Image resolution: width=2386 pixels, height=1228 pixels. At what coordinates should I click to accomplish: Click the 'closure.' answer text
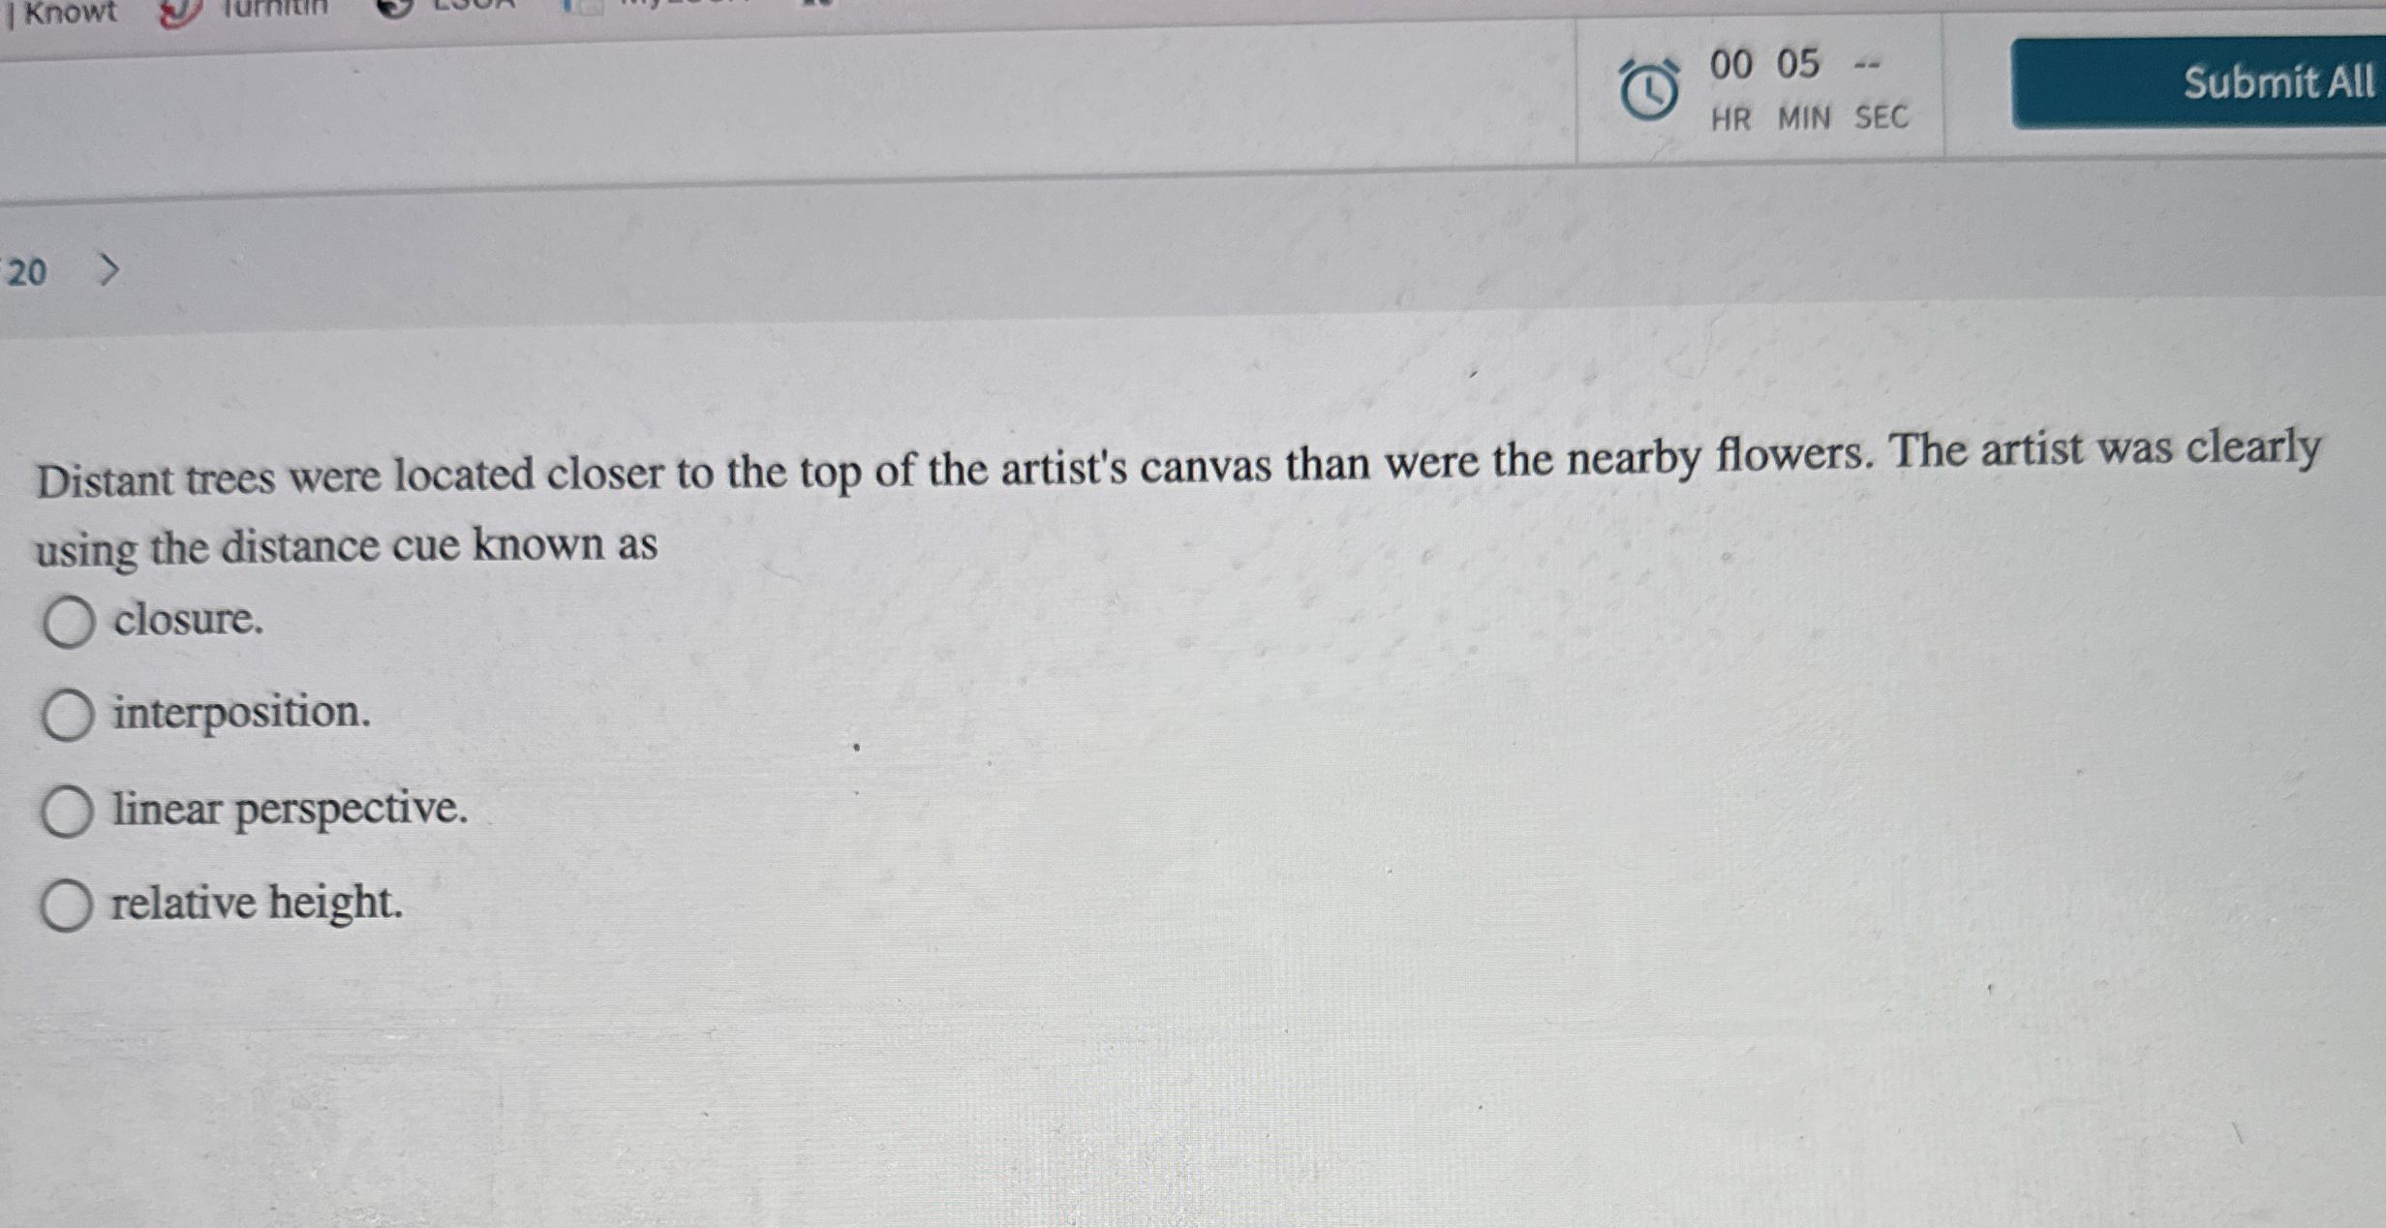(189, 620)
